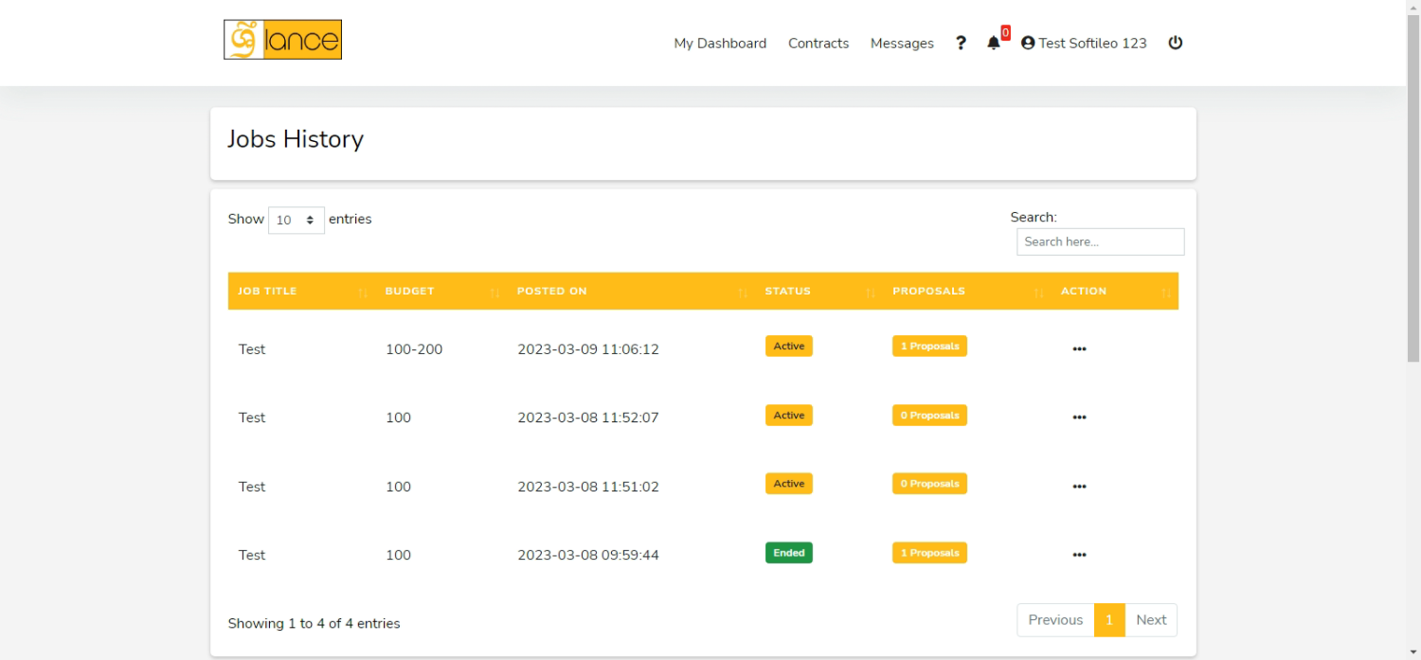Go to My Dashboard
The height and width of the screenshot is (660, 1421).
click(x=720, y=43)
